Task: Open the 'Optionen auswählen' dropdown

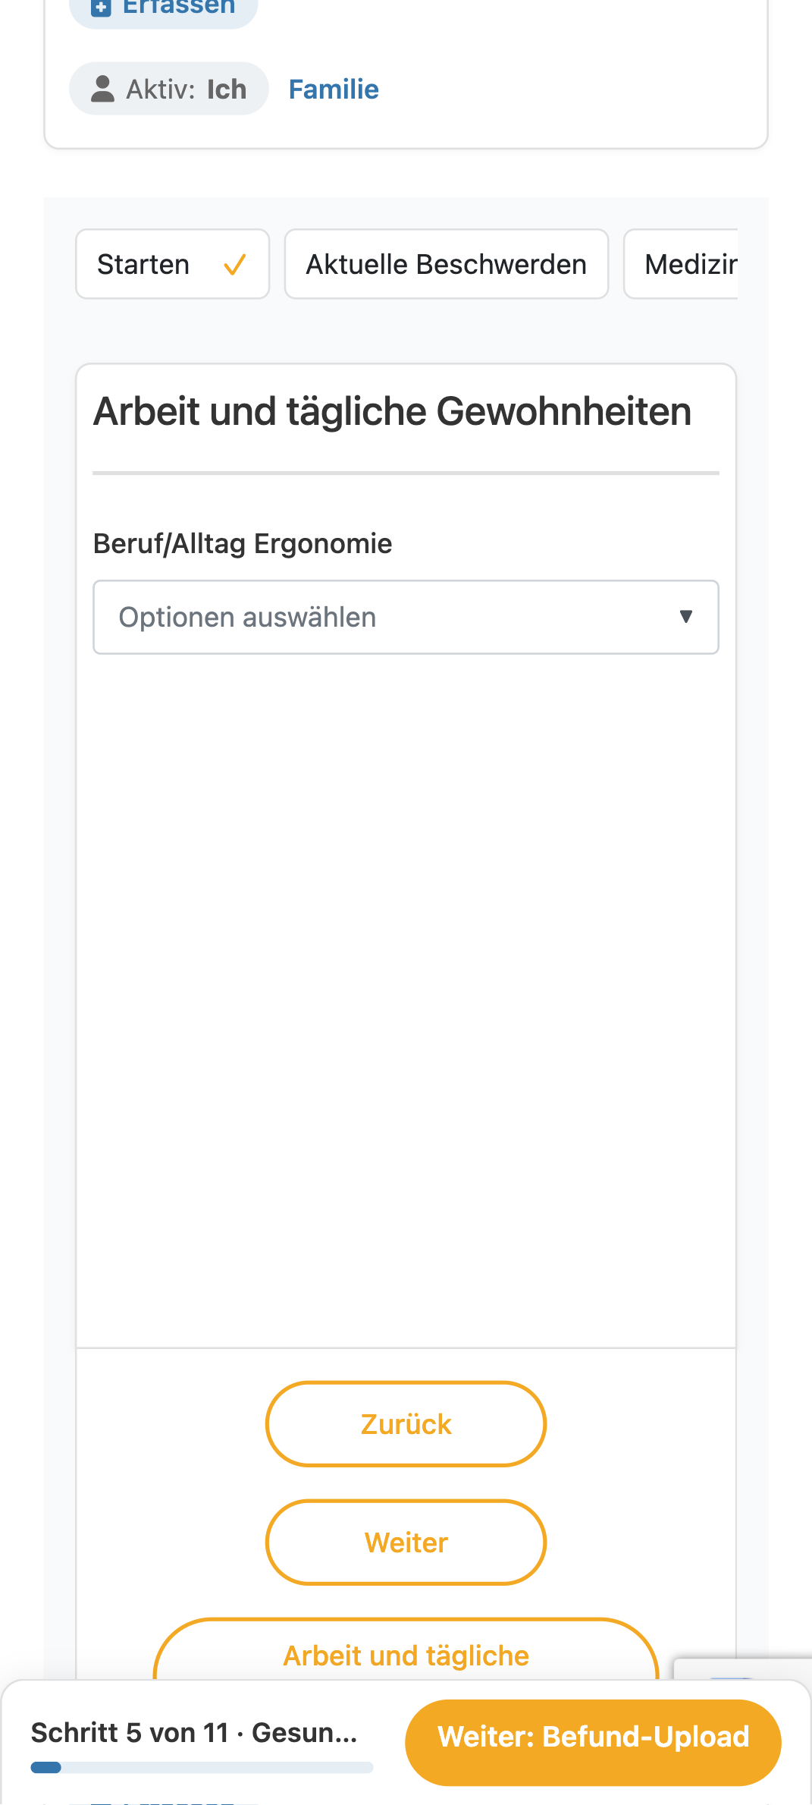Action: tap(406, 618)
